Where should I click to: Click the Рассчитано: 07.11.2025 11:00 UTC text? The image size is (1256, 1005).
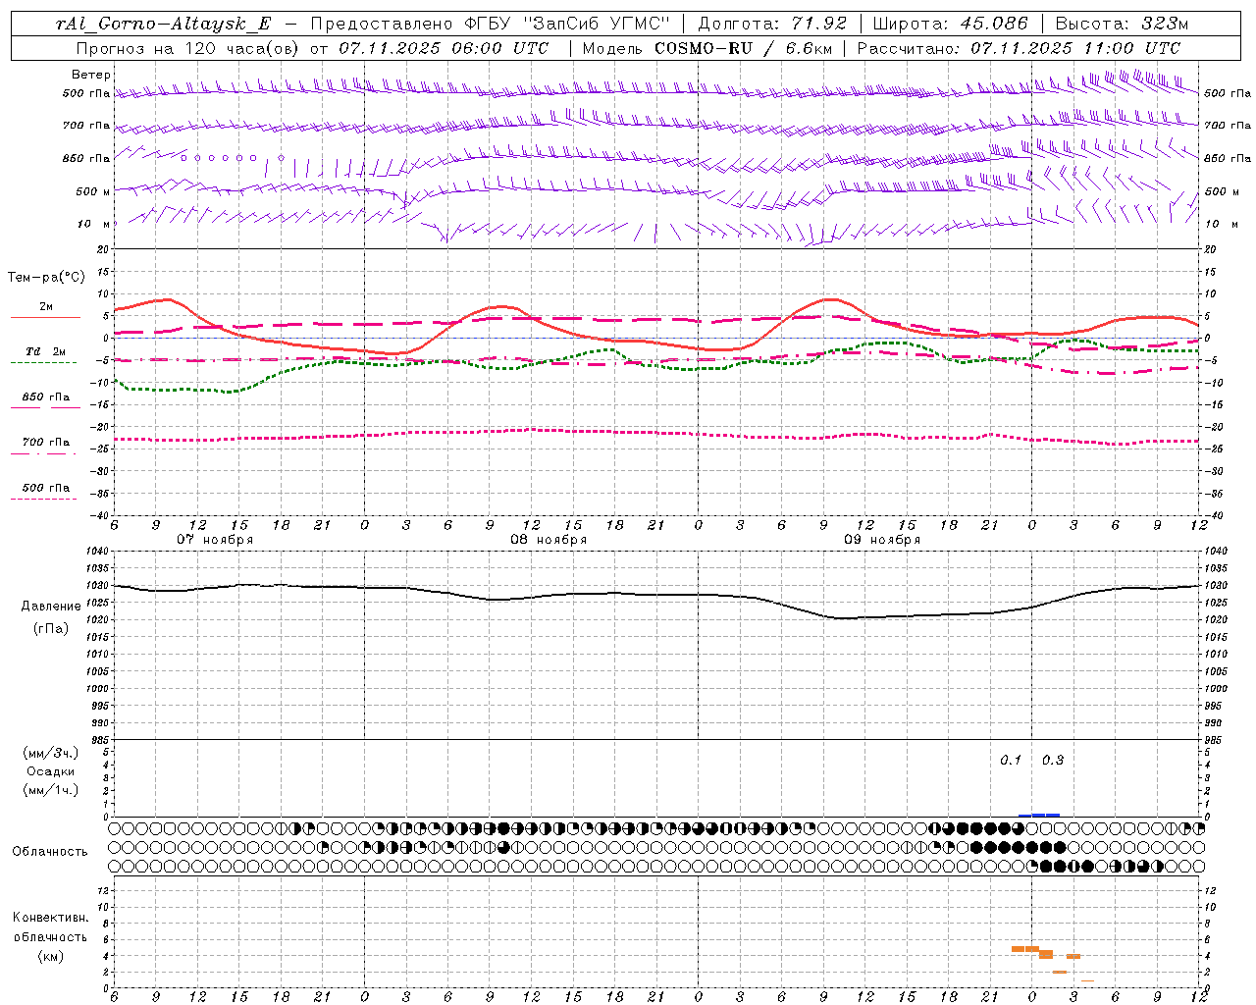pyautogui.click(x=1019, y=48)
